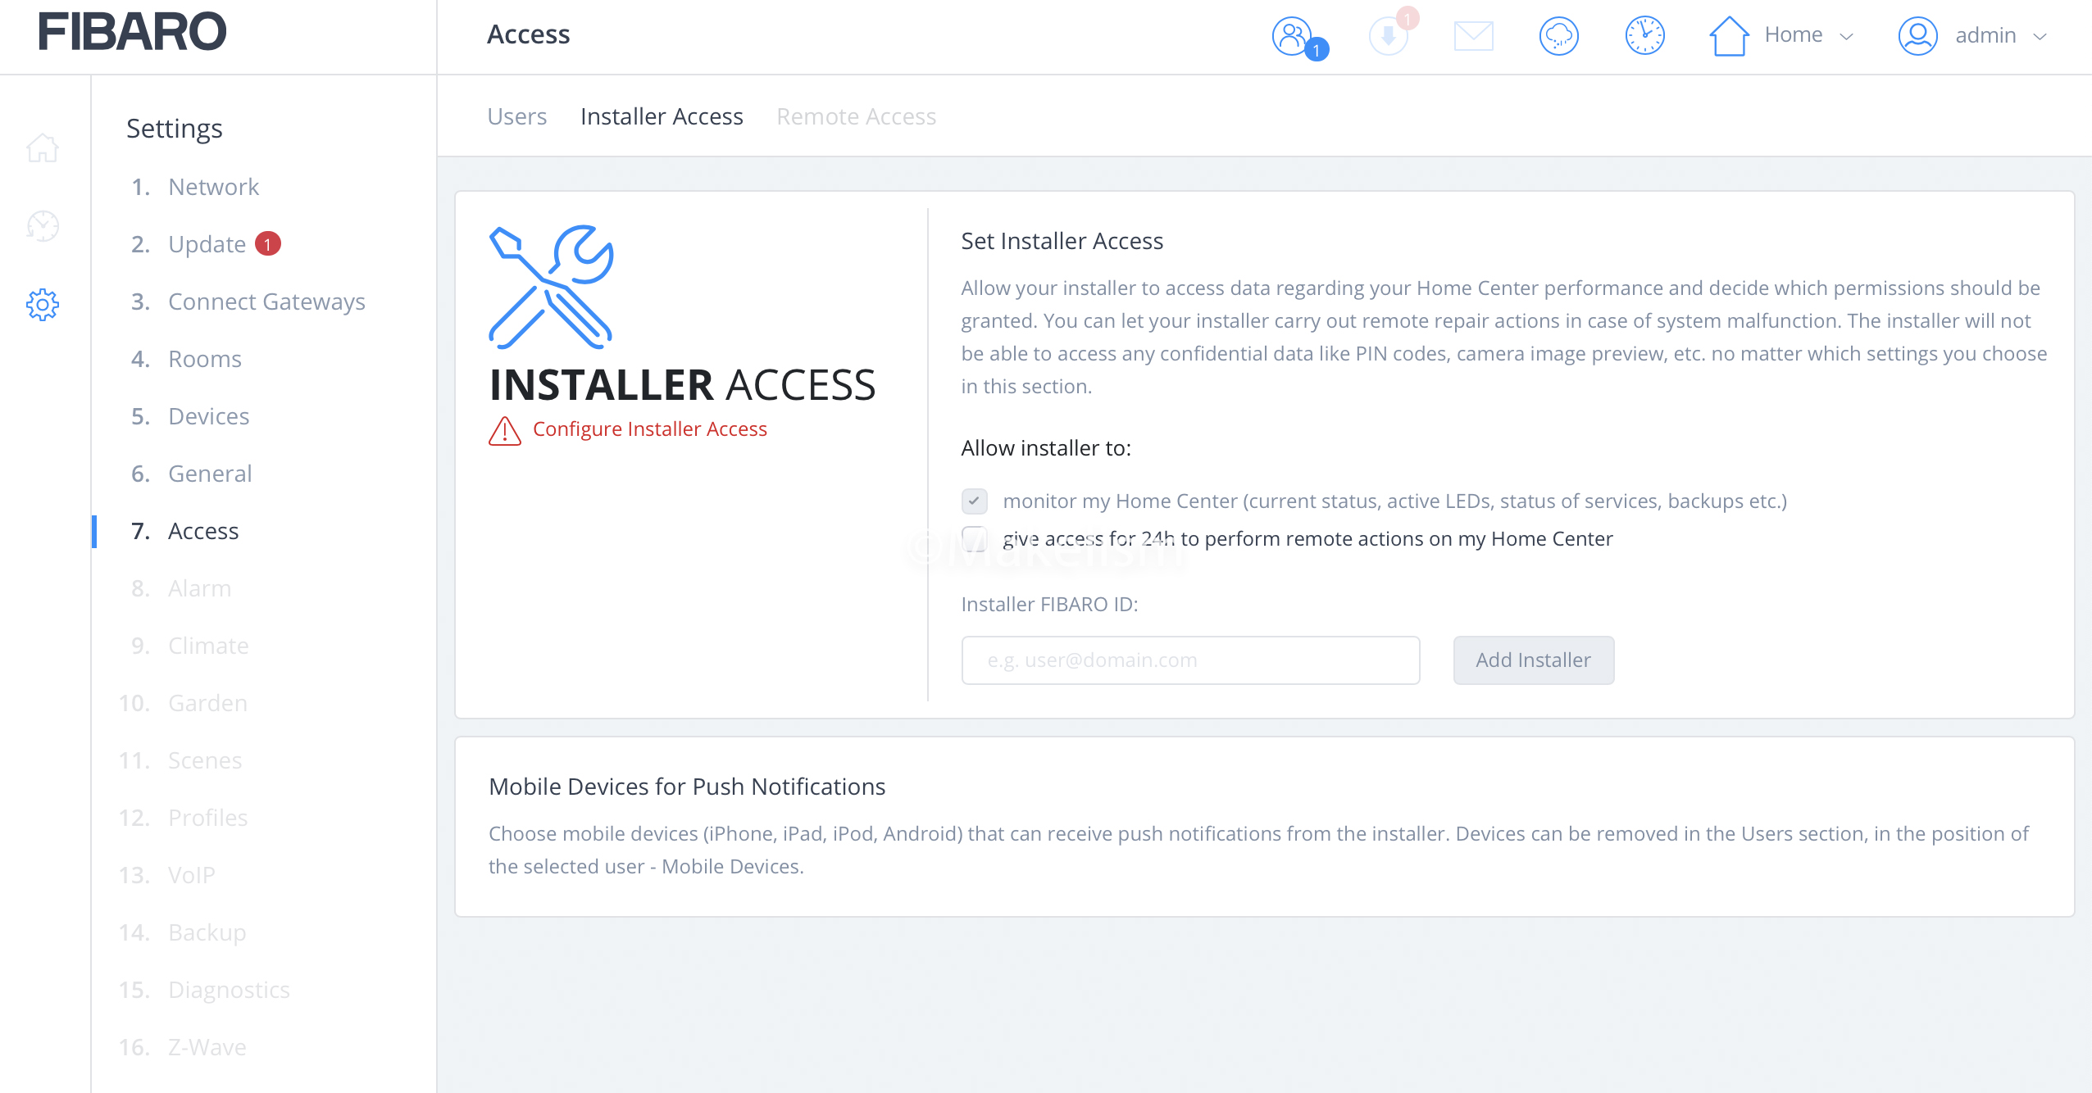Image resolution: width=2092 pixels, height=1093 pixels.
Task: Click the users icon with badge in header
Action: click(x=1293, y=36)
